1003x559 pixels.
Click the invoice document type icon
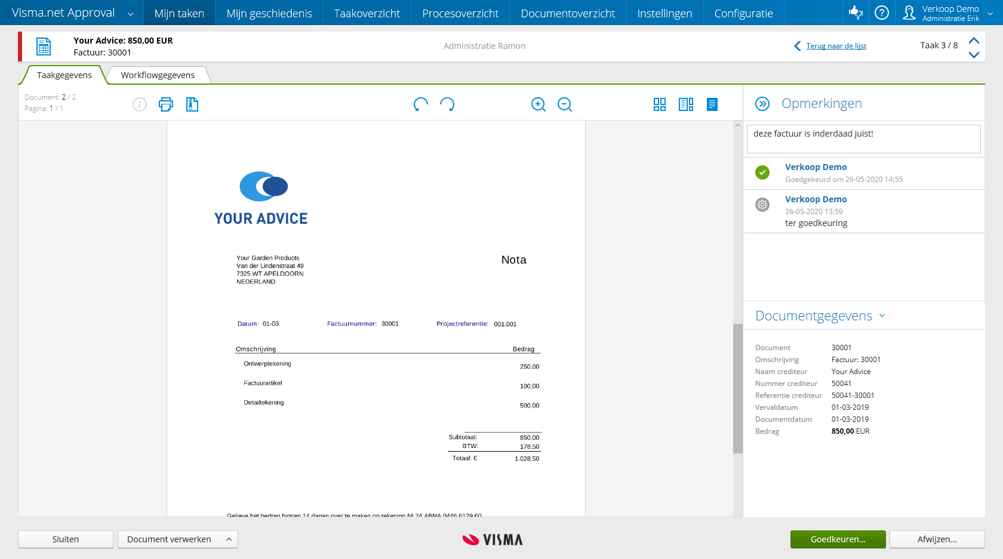[44, 46]
